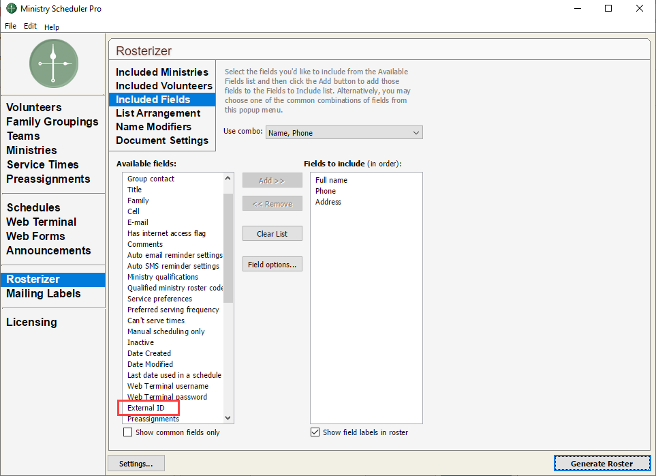656x476 pixels.
Task: Navigate to Mailing Labels in sidebar
Action: point(44,294)
